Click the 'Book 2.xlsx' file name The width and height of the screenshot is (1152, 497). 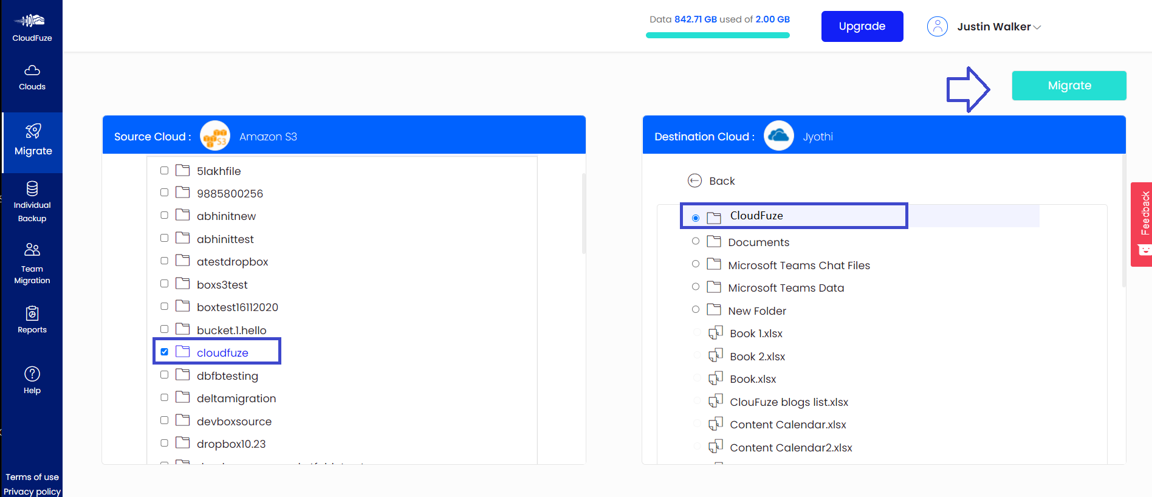pos(758,357)
